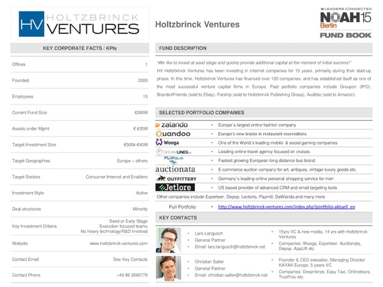The image size is (383, 287).
Task: Open the full portfolio URL link
Action: (286, 207)
